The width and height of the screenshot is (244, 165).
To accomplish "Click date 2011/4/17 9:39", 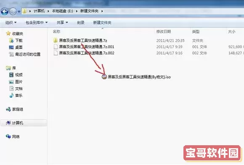I will pyautogui.click(x=169, y=47).
